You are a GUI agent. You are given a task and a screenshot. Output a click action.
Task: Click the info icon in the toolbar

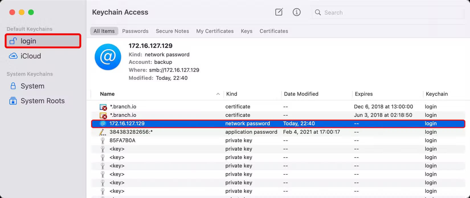coord(297,12)
